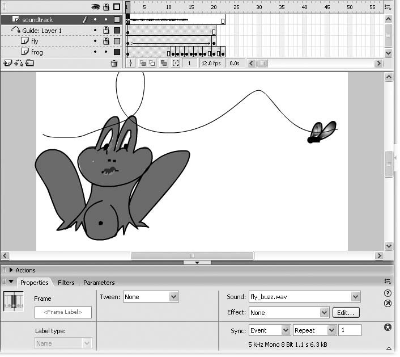Click the Add Motion Guide icon
The image size is (400, 357).
click(x=19, y=64)
